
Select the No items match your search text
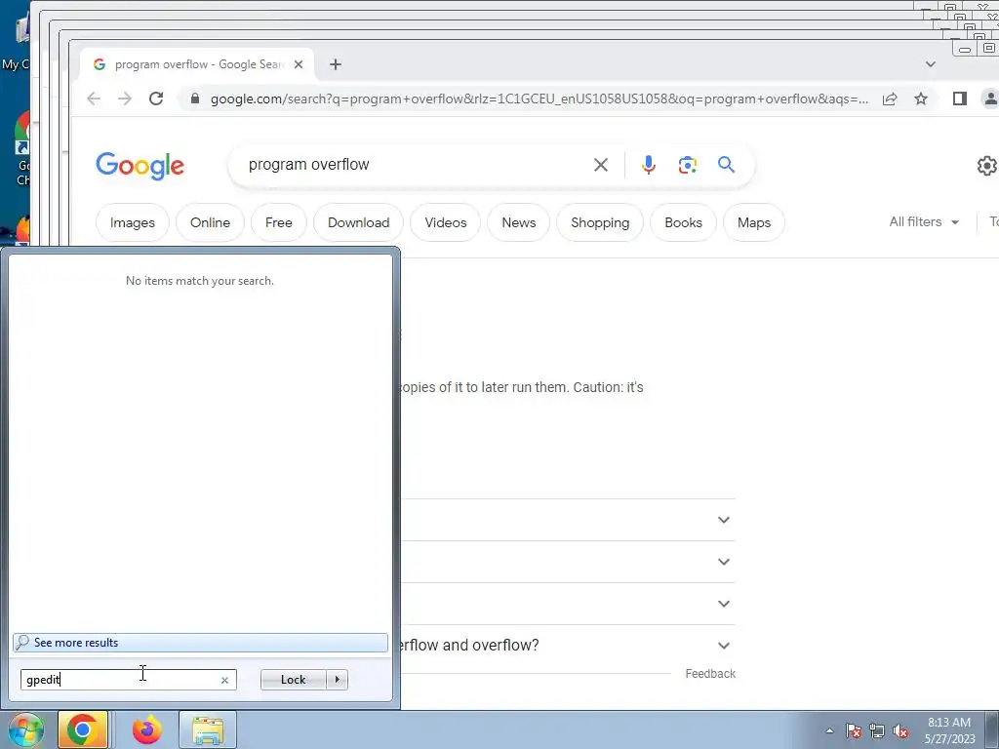click(200, 281)
